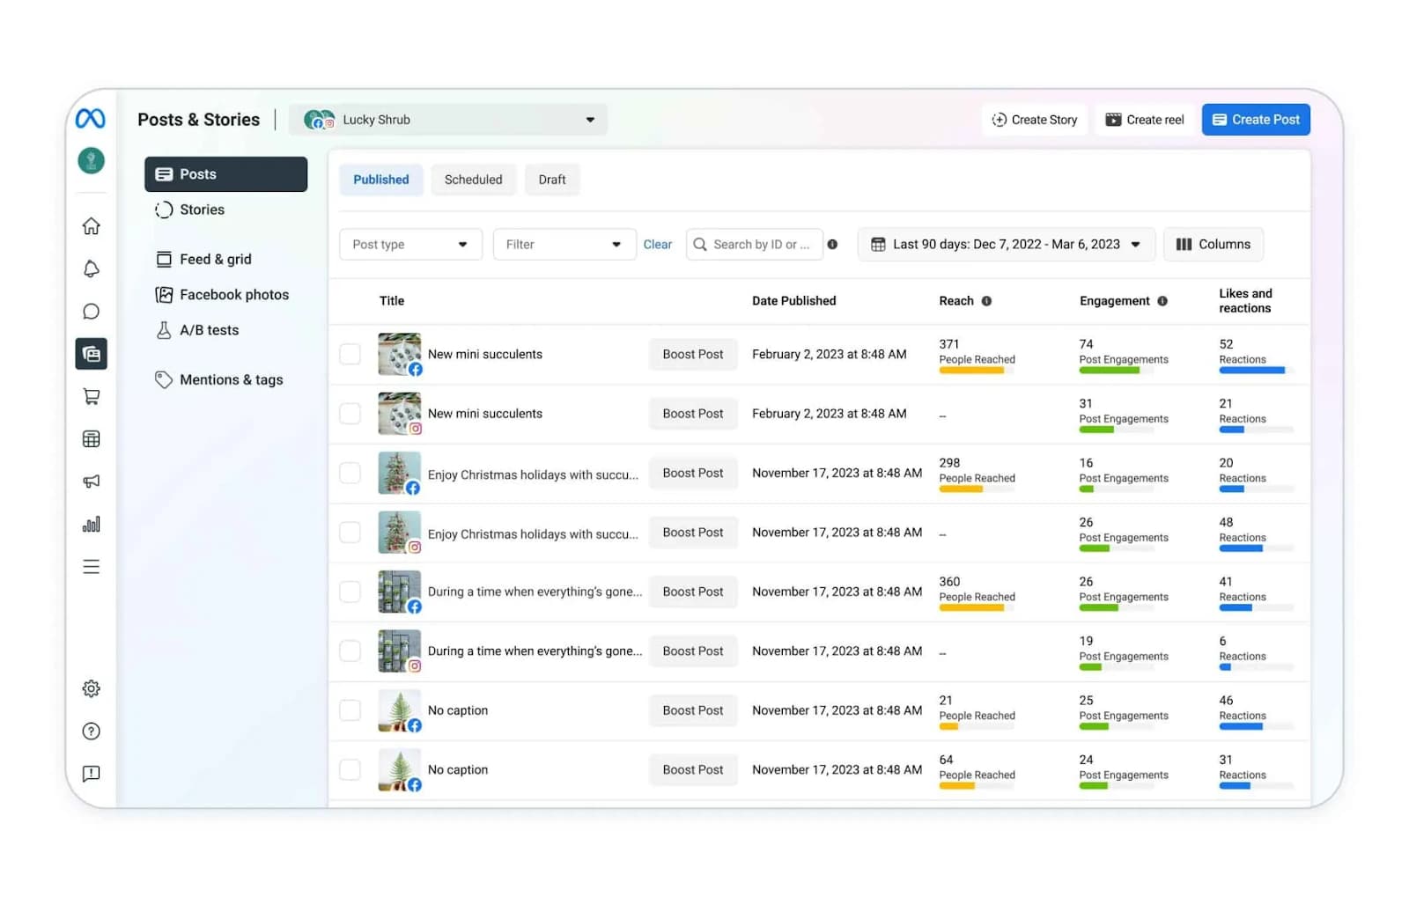Check the first Enjoy Christmas holidays post
This screenshot has width=1409, height=897.
point(350,473)
